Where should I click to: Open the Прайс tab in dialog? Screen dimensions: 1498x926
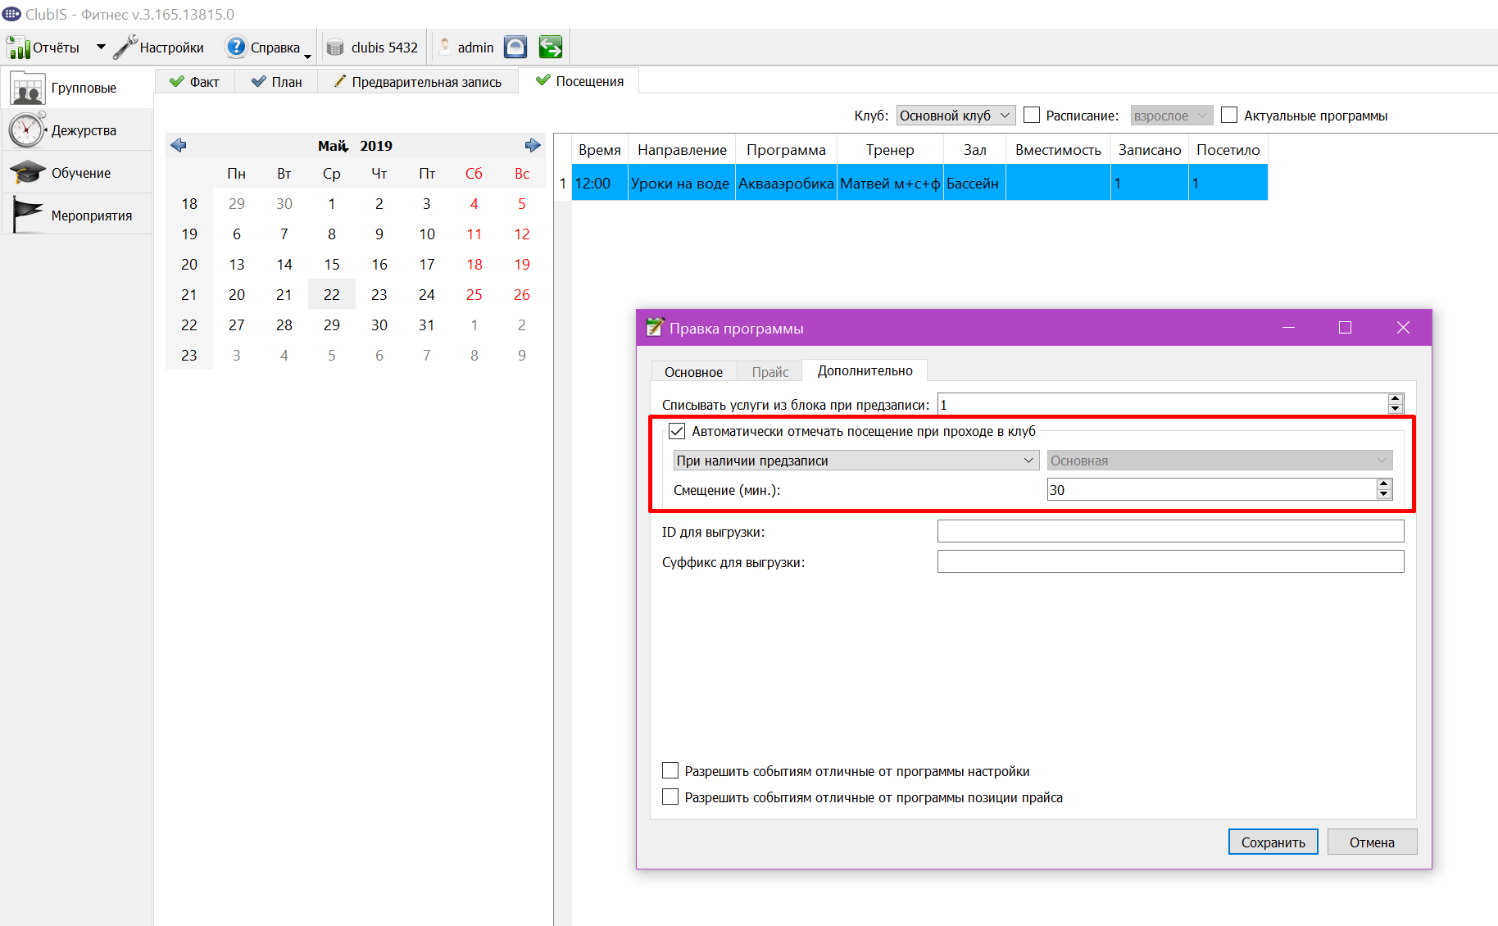click(770, 372)
